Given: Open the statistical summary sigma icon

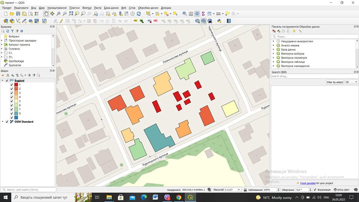Looking at the screenshot, I should [203, 14].
